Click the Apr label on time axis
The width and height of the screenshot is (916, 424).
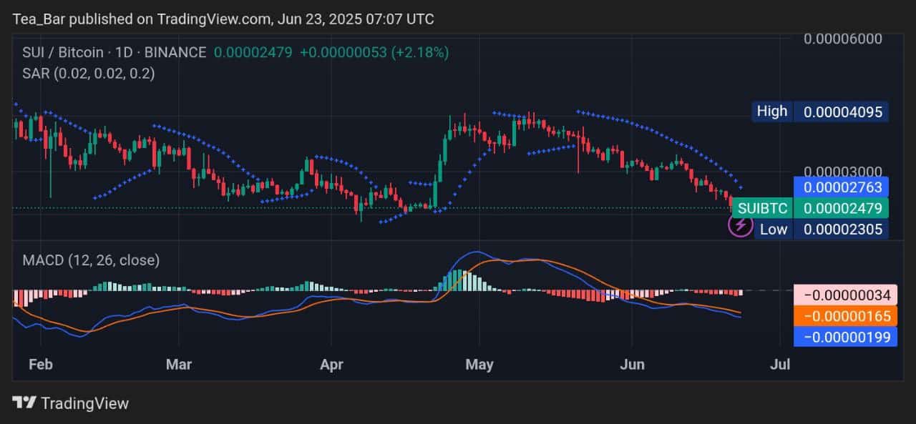pyautogui.click(x=331, y=365)
